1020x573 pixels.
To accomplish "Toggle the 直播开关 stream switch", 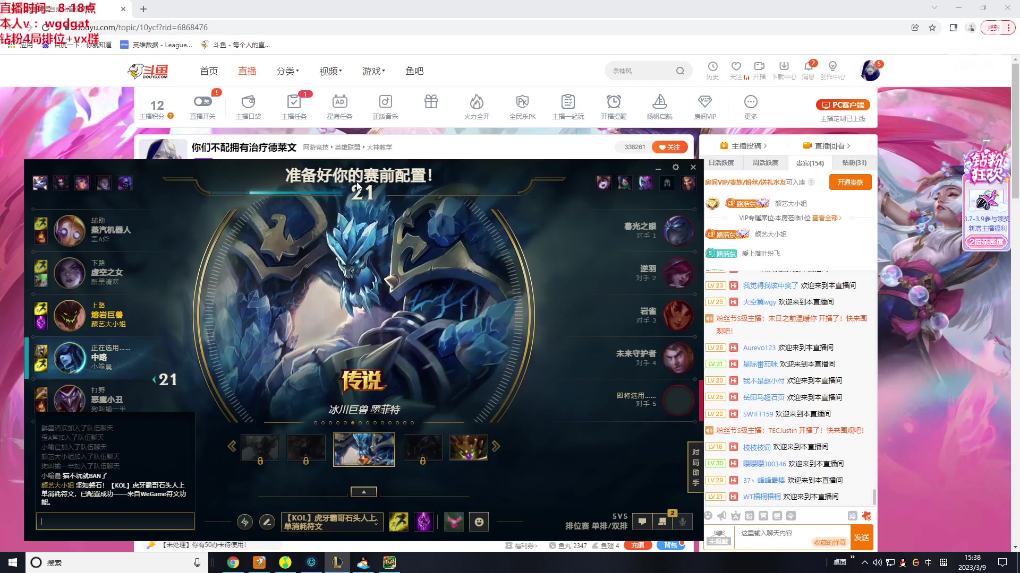I will point(202,101).
